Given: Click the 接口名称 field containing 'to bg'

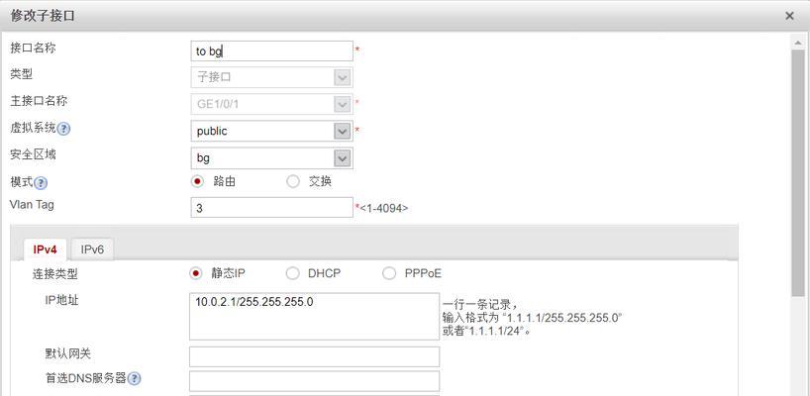Looking at the screenshot, I should point(271,51).
